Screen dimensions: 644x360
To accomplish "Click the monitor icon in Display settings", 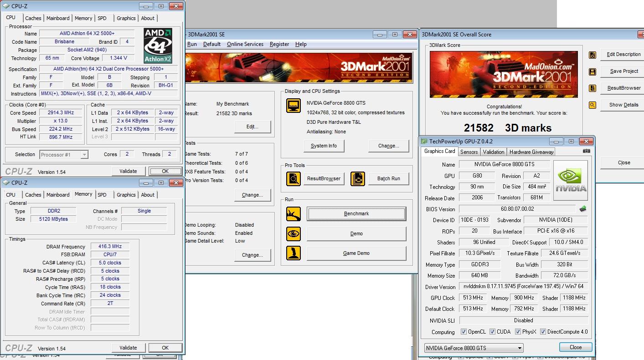I will [294, 105].
